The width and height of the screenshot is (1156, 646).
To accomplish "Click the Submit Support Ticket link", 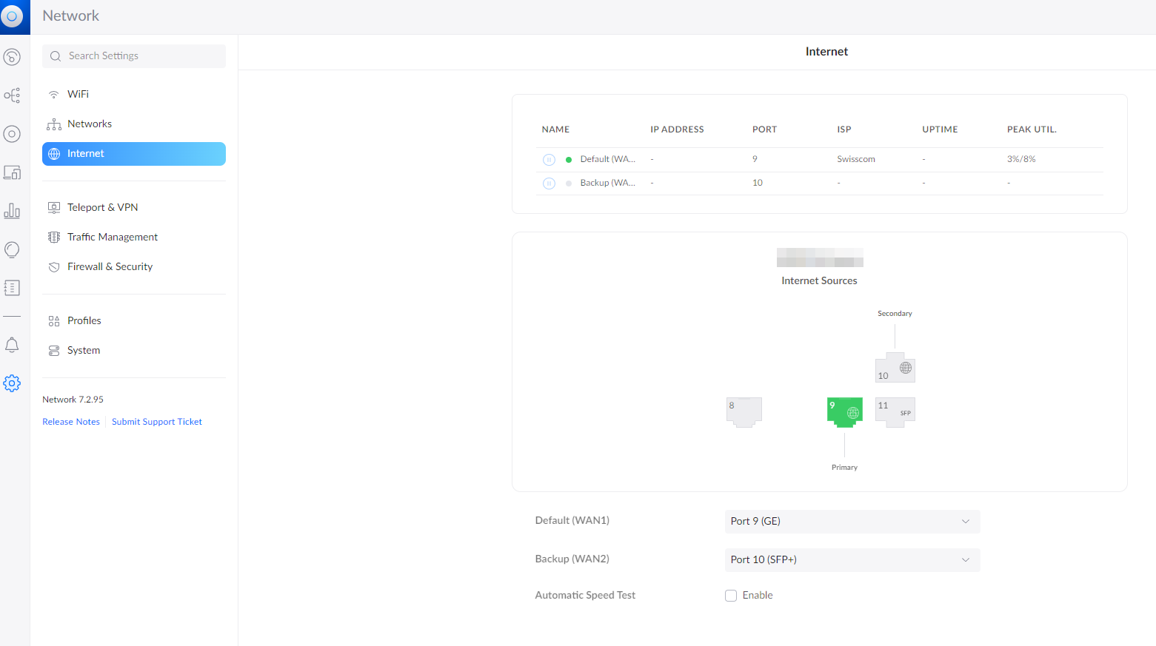I will tap(157, 422).
